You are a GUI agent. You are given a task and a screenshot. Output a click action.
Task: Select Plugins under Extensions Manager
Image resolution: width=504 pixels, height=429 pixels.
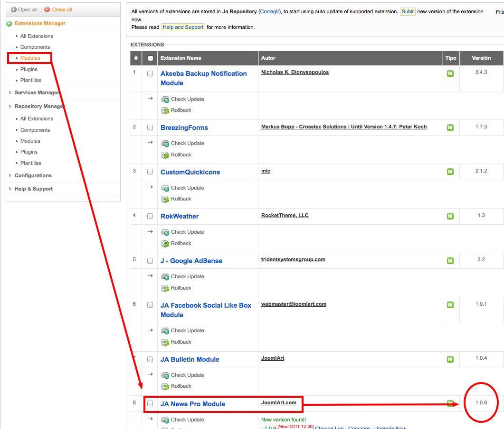(x=29, y=69)
